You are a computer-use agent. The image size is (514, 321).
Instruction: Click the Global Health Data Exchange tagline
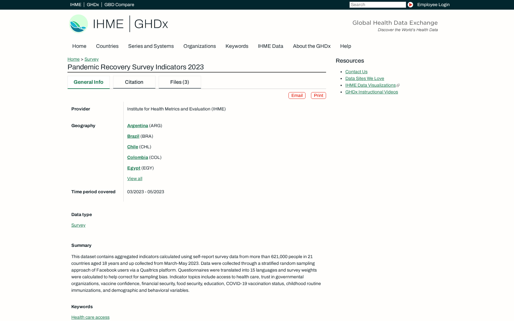395,23
